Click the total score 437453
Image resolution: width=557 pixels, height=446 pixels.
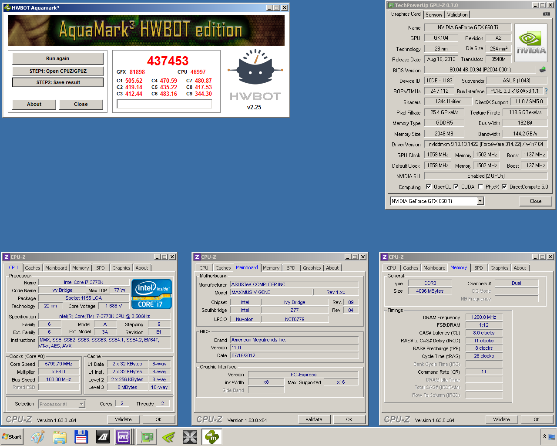click(168, 61)
